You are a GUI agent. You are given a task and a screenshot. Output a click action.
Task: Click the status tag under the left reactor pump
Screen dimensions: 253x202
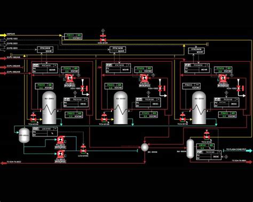69,85
